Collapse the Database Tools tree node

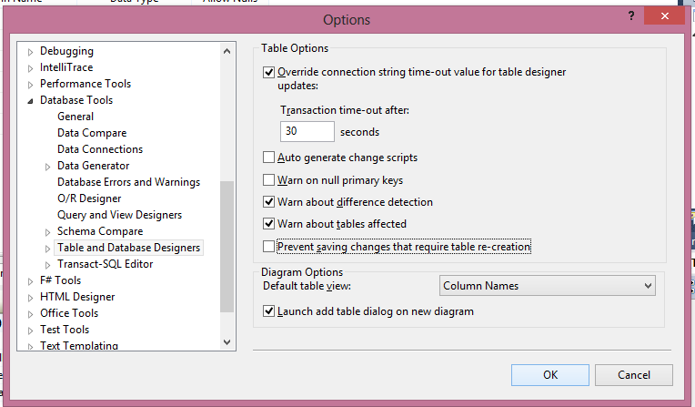pyautogui.click(x=31, y=100)
